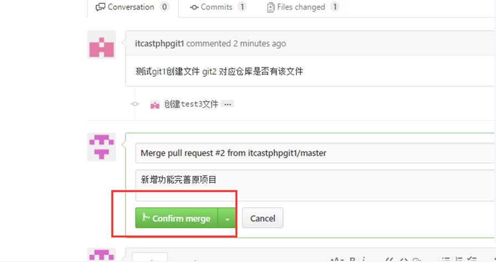Open the itcastphpgit1 username link
This screenshot has width=496, height=262.
[x=160, y=43]
